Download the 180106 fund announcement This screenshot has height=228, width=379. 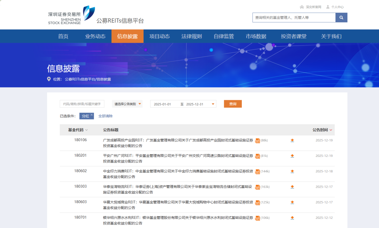click(x=292, y=140)
